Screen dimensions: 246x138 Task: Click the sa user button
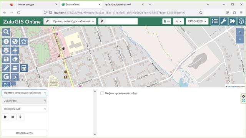pos(166,21)
